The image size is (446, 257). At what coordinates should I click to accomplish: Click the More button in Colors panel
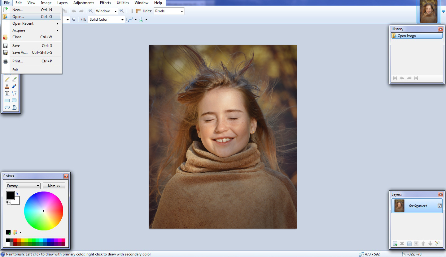(54, 186)
